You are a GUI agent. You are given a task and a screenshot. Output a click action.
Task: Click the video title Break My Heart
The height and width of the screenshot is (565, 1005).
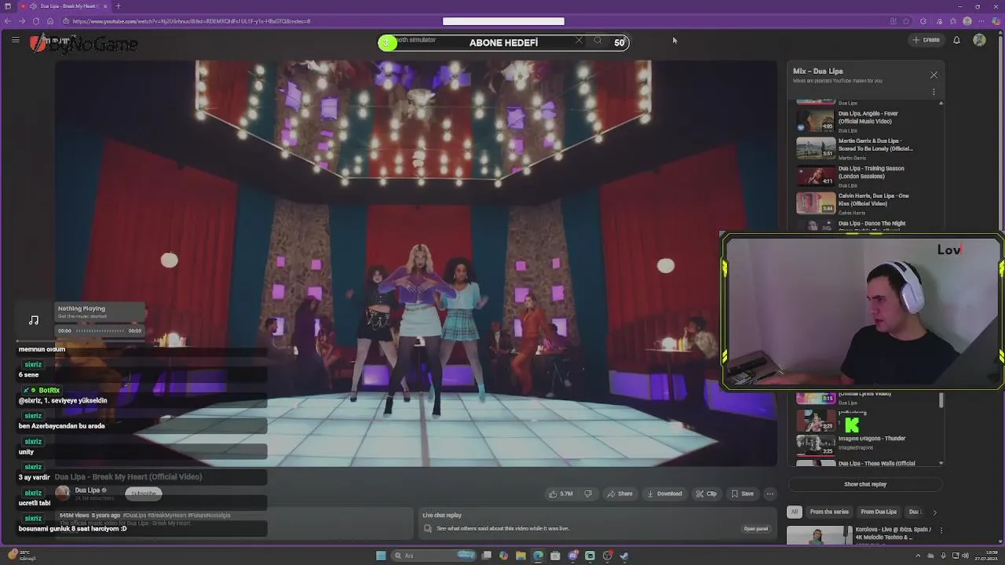[x=128, y=477]
